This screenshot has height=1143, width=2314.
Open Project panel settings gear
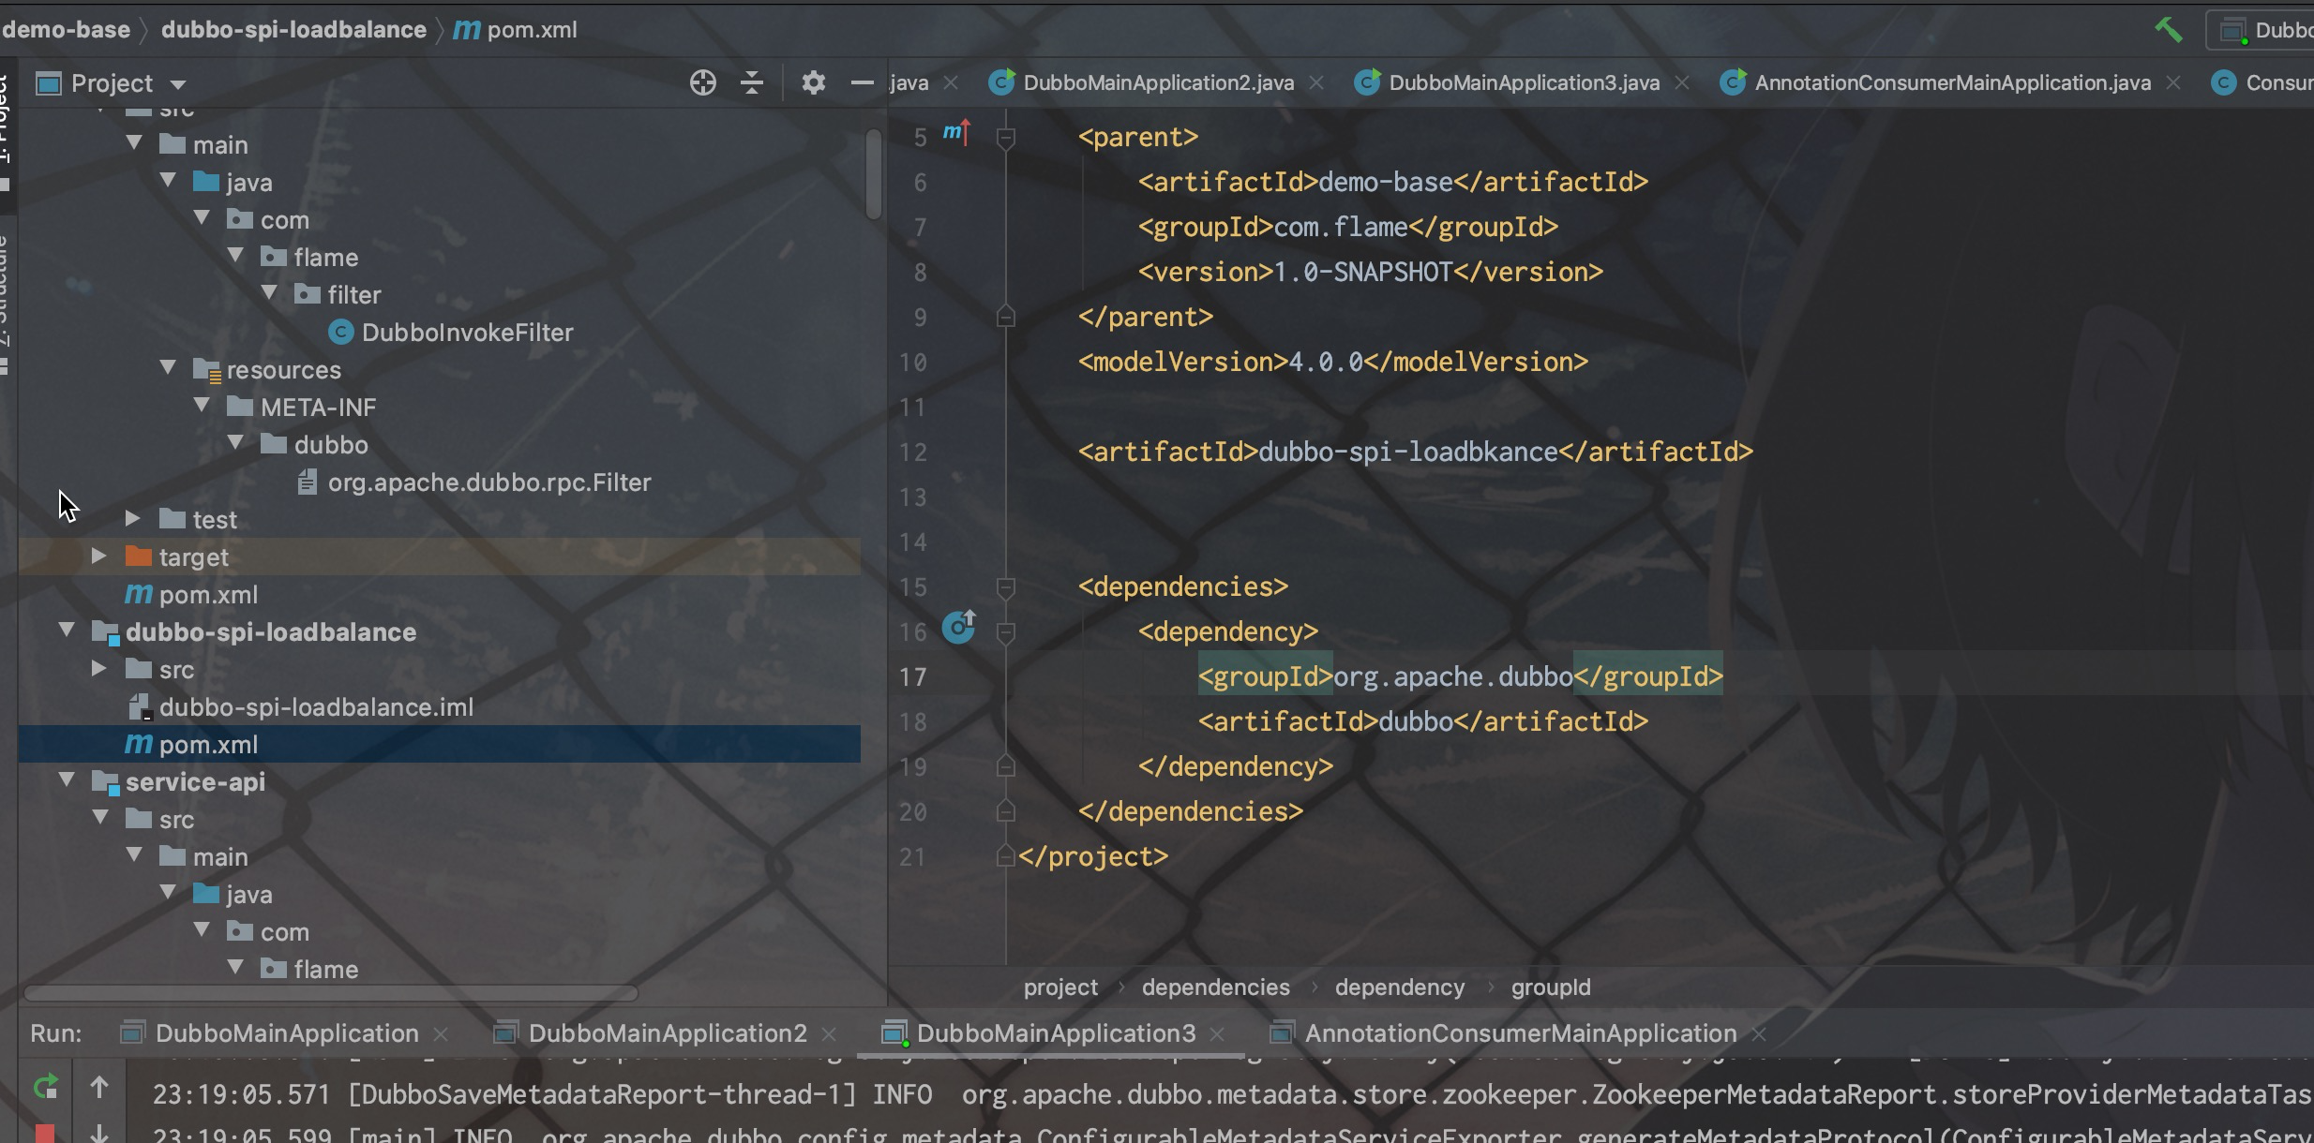813,83
